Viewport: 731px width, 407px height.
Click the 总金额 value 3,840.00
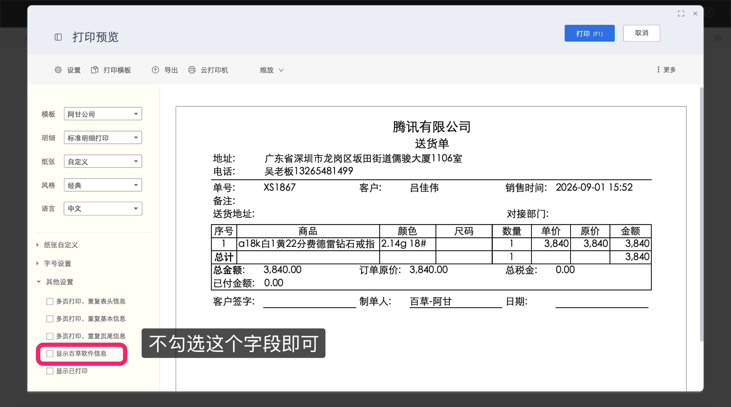coord(282,270)
